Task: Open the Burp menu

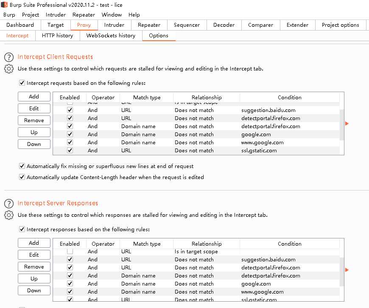Action: pyautogui.click(x=9, y=14)
